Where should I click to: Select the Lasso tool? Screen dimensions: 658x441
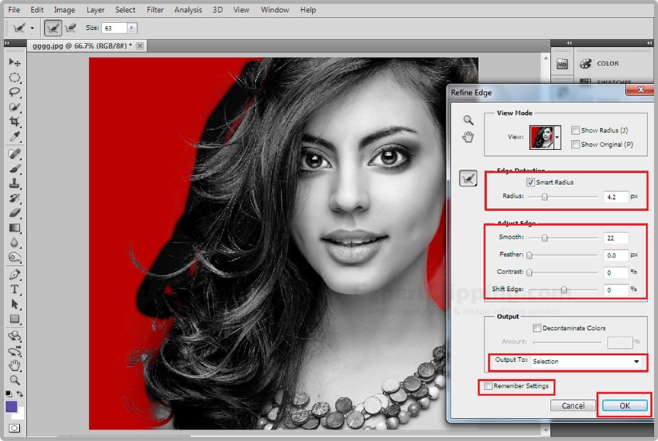point(14,92)
